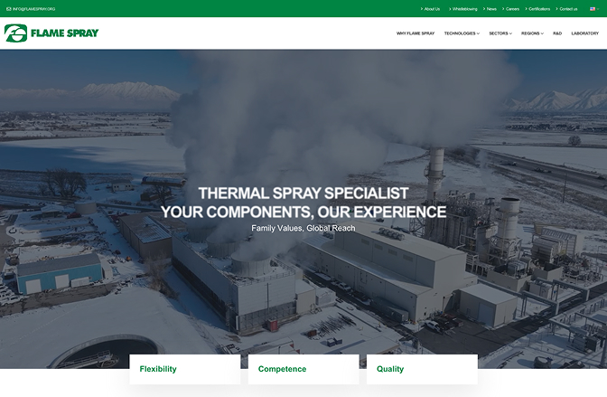Click the Flame Spray logo icon

(16, 33)
